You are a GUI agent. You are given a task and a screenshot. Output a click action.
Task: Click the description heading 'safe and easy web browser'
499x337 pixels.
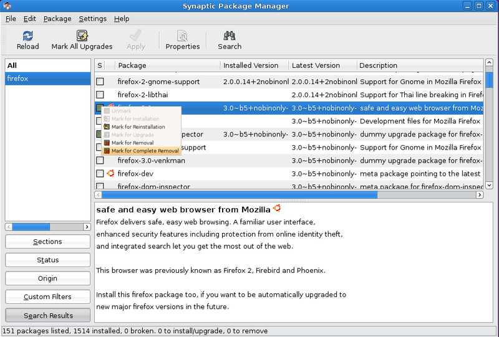[183, 210]
